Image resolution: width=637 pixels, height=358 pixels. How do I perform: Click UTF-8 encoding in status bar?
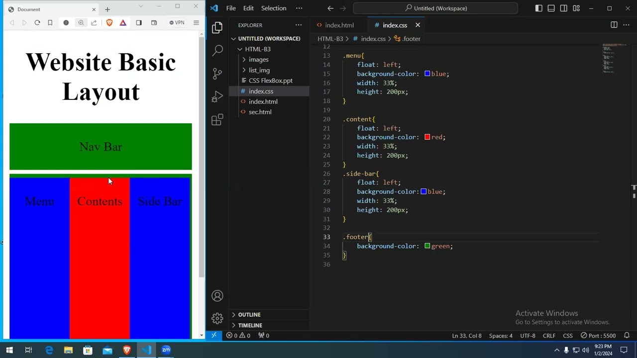(528, 336)
